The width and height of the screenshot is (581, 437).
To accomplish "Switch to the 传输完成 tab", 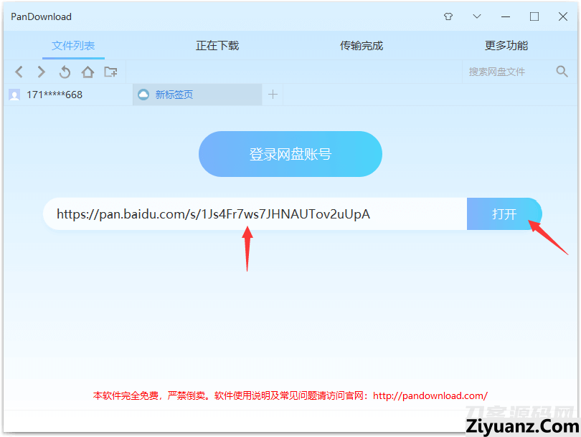I will click(x=362, y=46).
